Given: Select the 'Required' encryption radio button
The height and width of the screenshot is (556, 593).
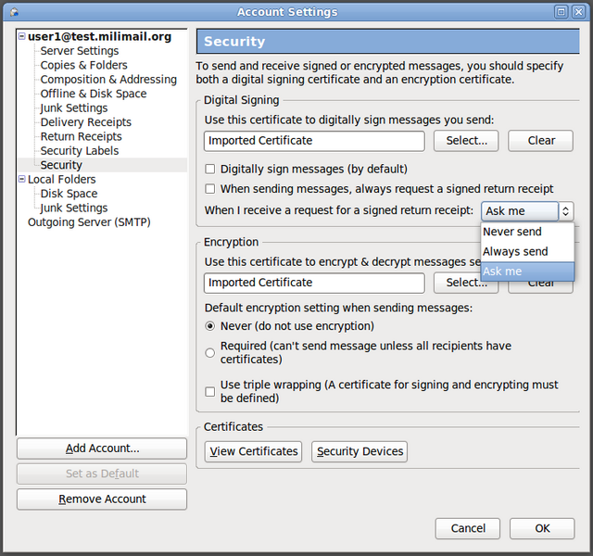Looking at the screenshot, I should pyautogui.click(x=210, y=352).
